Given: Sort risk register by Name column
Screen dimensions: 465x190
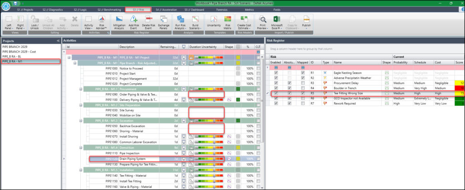Looking at the screenshot, I should [357, 62].
